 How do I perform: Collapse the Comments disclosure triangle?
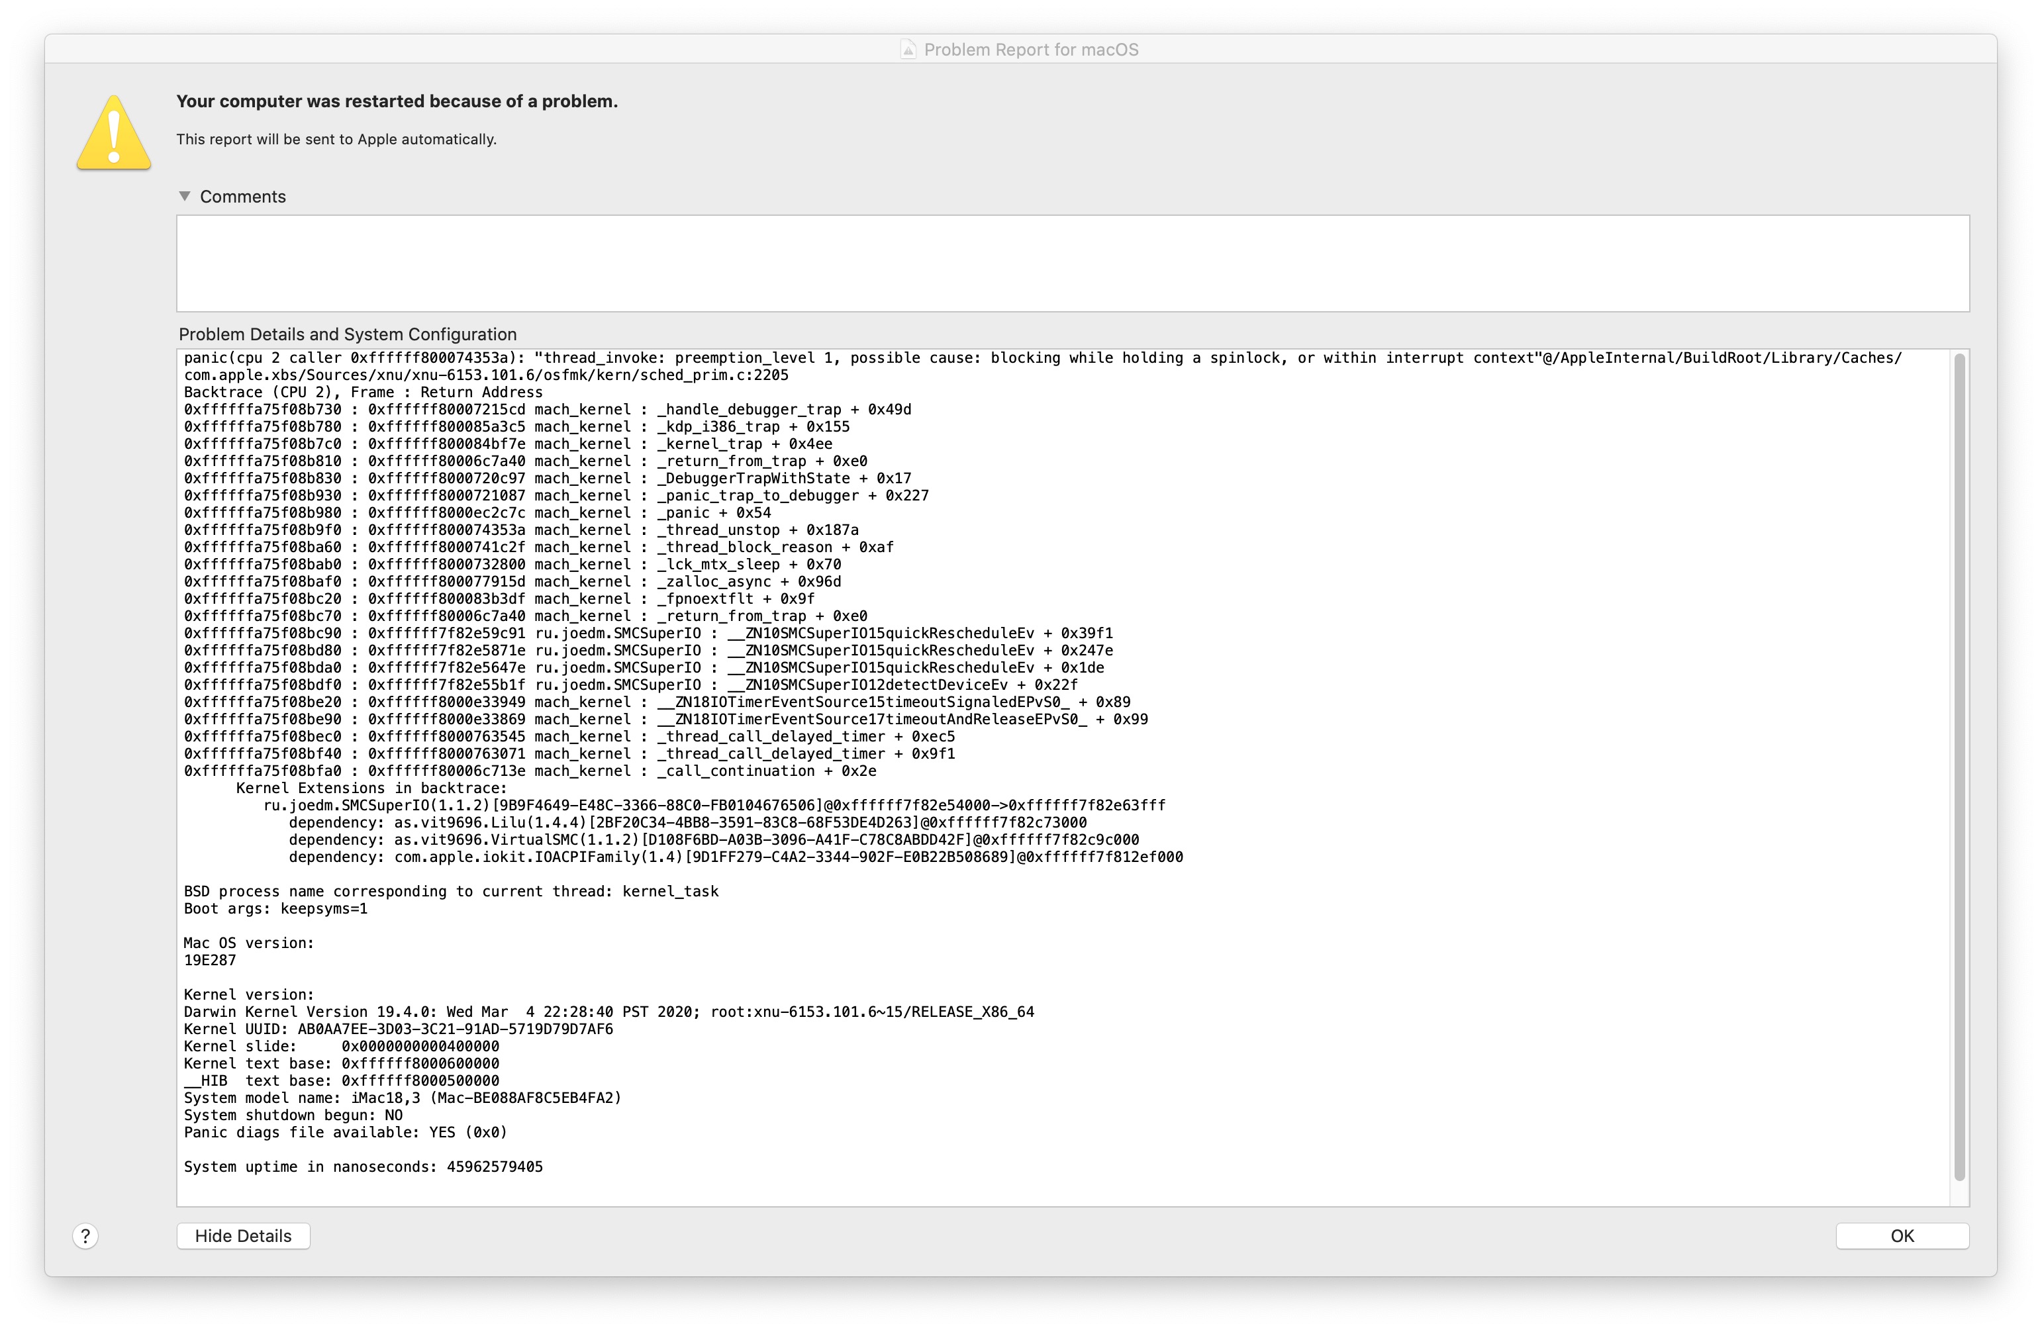click(x=185, y=195)
